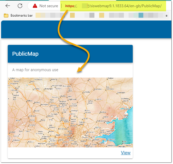Click the first pale yellow bookmark item
173x164 pixels.
point(38,16)
